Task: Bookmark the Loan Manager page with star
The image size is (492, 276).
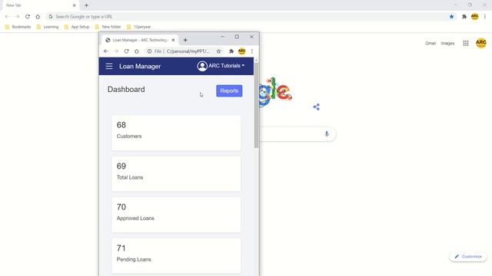Action: (218, 51)
